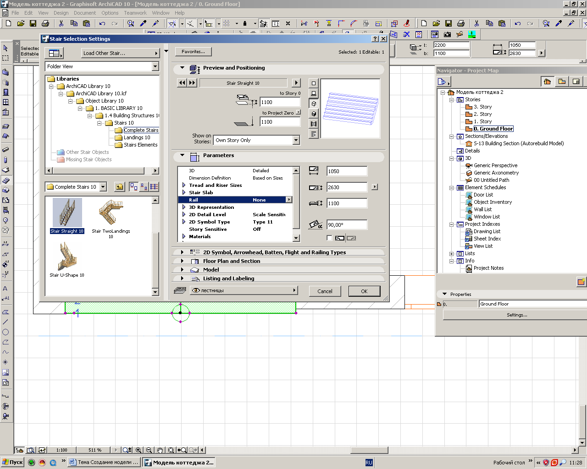Select the Marquee tool in toolbox

pos(6,58)
